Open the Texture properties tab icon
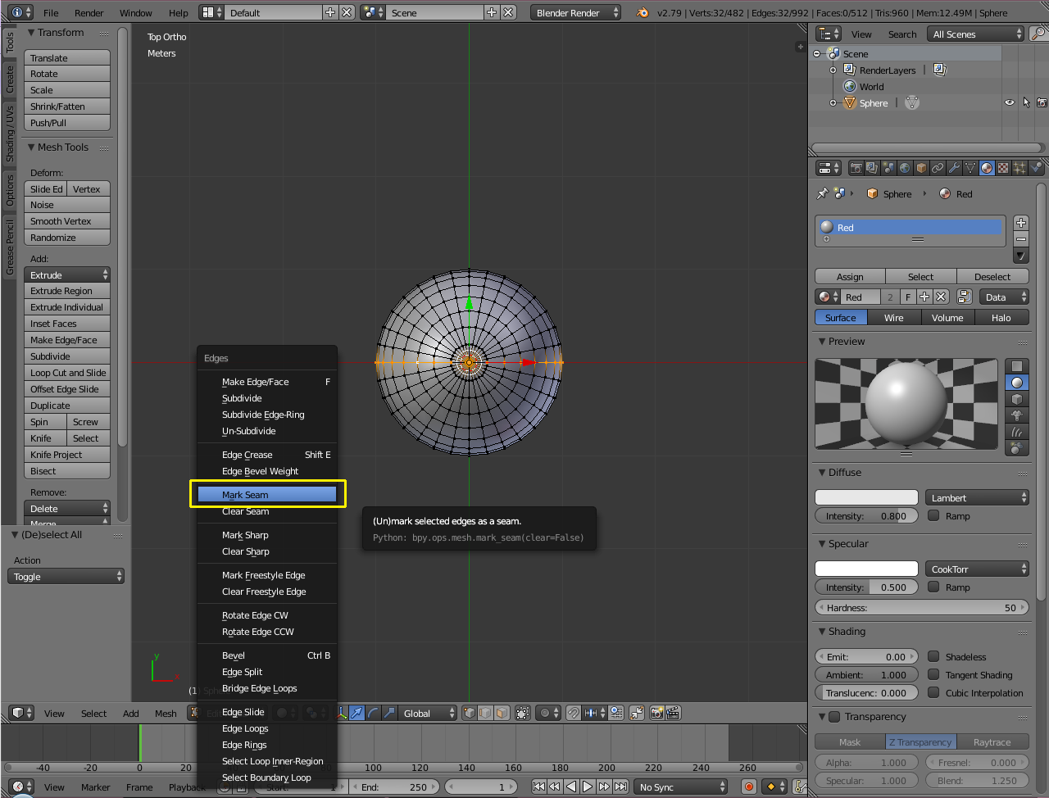Screen dimensions: 1049x798 pyautogui.click(x=1003, y=168)
